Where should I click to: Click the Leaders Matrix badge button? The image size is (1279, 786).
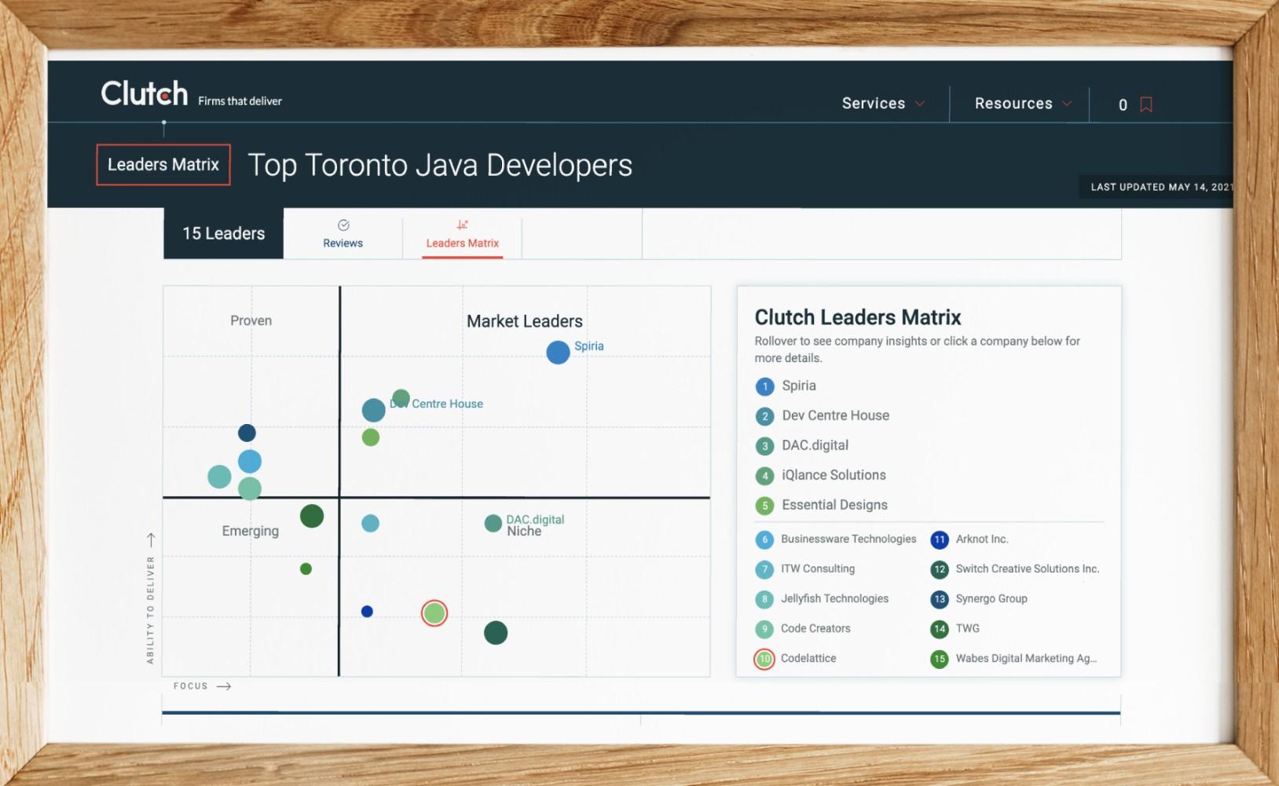pyautogui.click(x=163, y=165)
